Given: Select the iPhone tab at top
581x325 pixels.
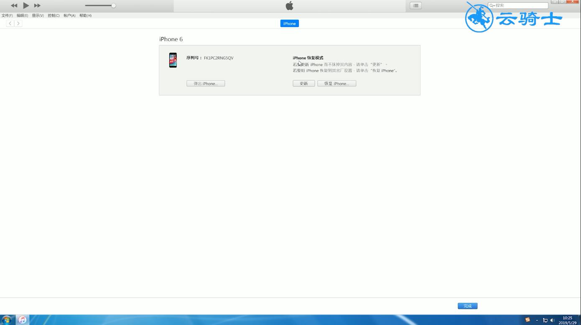Looking at the screenshot, I should [x=289, y=23].
